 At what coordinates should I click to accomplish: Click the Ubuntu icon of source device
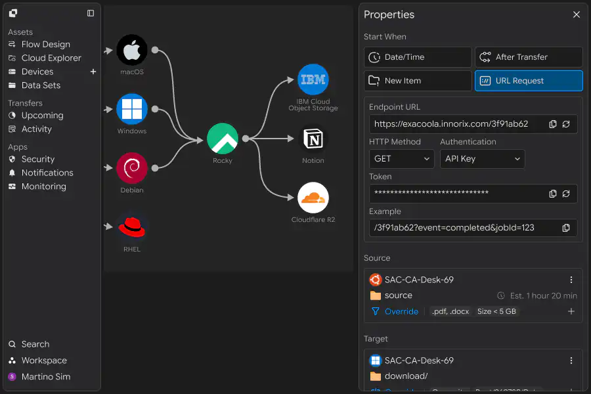click(376, 280)
